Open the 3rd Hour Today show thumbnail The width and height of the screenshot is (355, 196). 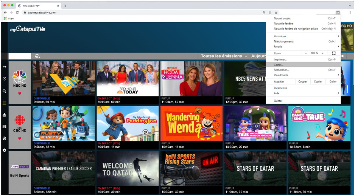coord(128,78)
